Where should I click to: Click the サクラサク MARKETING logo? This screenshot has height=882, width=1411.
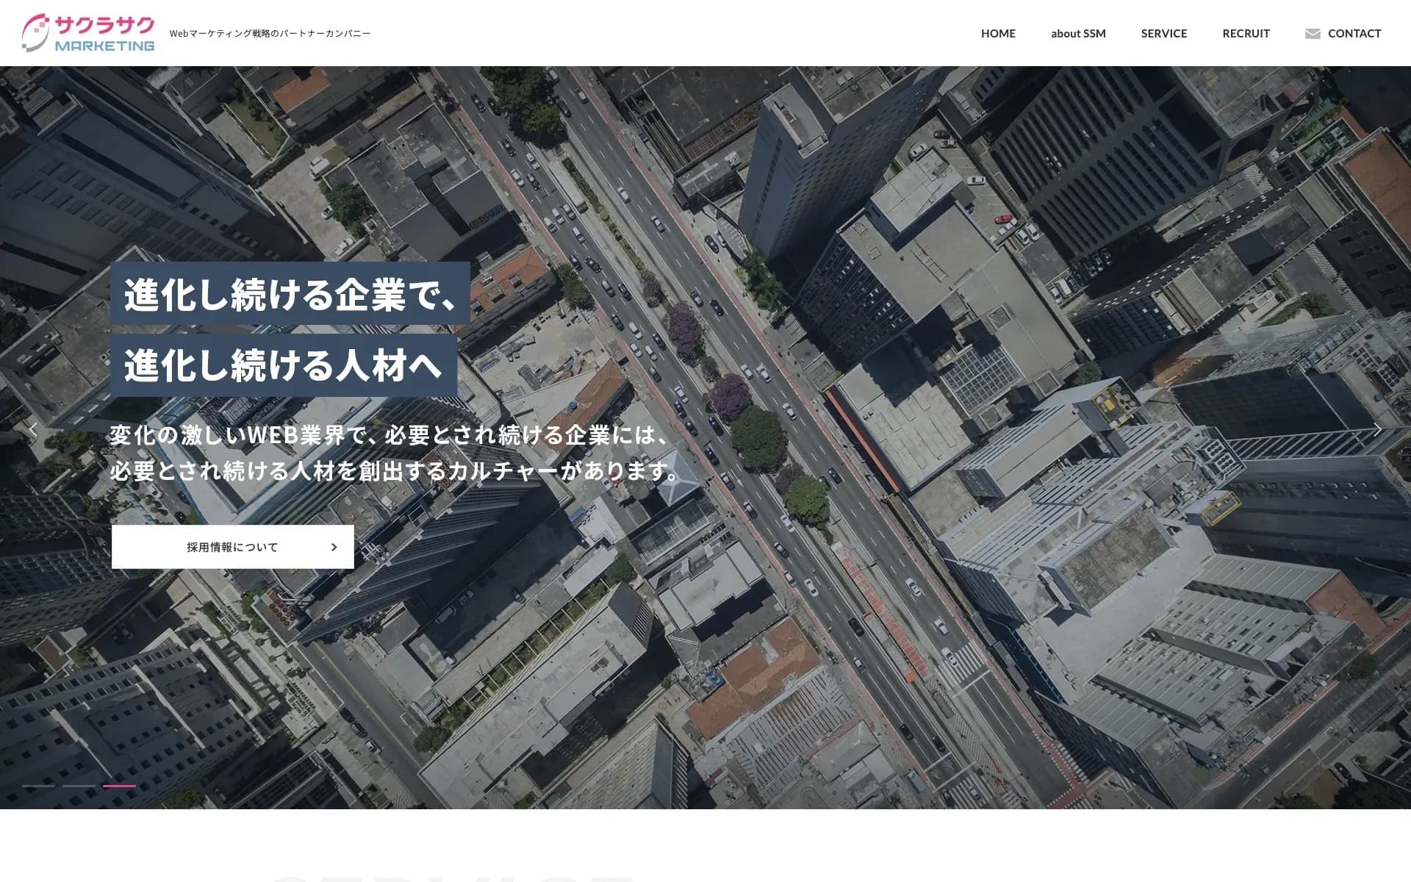[x=88, y=33]
